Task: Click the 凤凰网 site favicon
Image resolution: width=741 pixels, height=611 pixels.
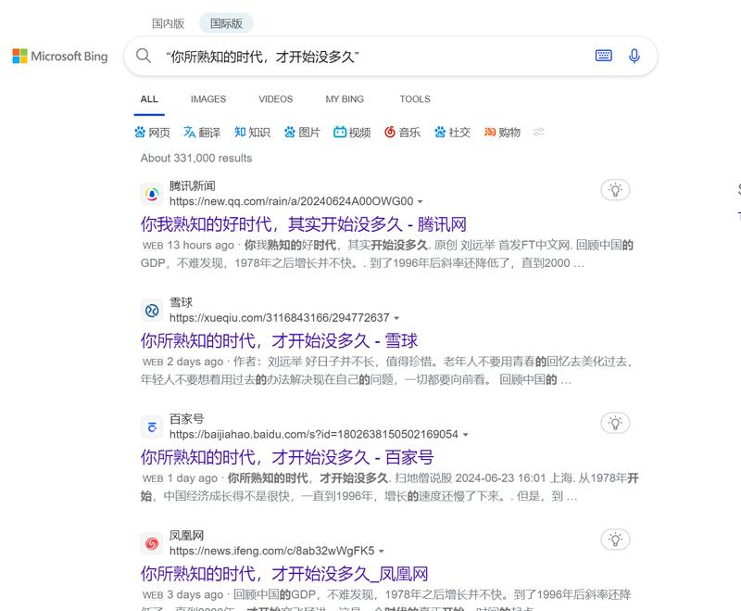Action: 152,544
